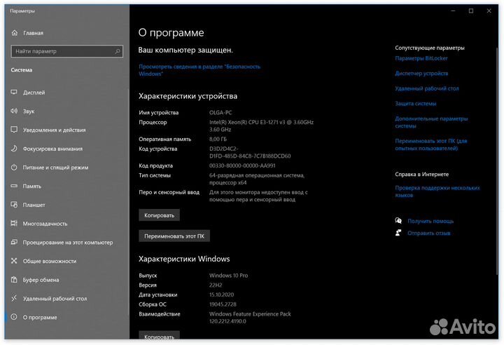
Task: Click the search magnifier icon
Action: pos(118,51)
